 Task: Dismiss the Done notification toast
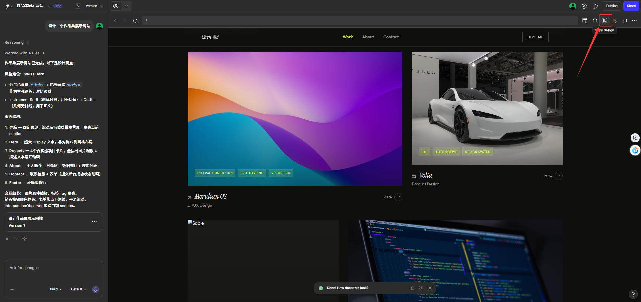(430, 288)
